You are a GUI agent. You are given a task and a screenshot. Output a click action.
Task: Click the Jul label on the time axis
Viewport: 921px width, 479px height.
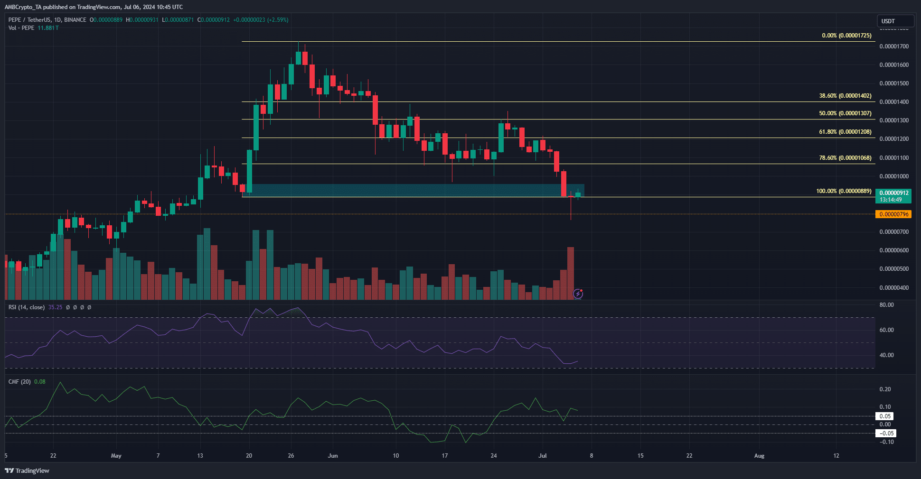543,456
